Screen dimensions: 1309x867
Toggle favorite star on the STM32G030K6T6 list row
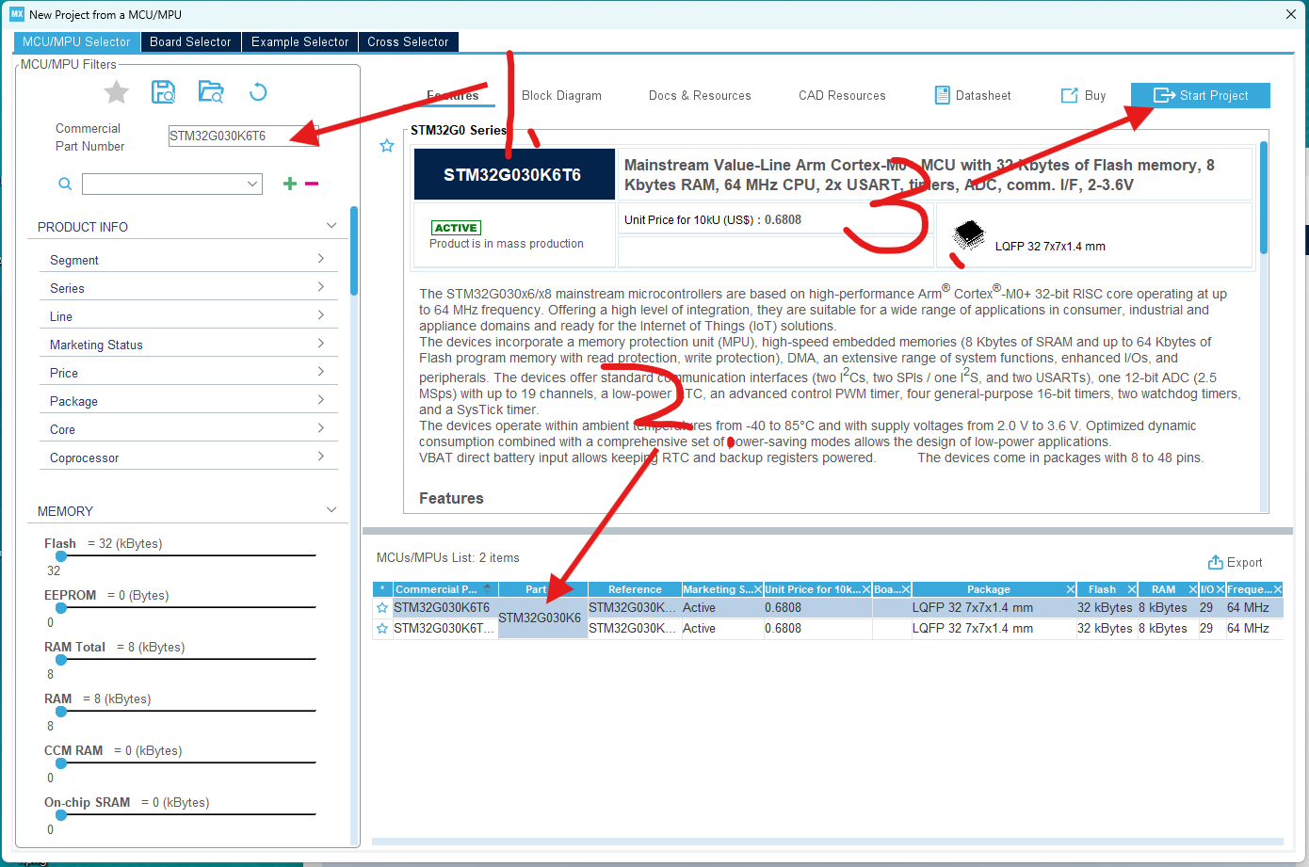tap(382, 608)
